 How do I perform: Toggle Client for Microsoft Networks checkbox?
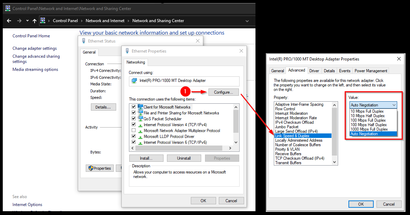pyautogui.click(x=134, y=107)
